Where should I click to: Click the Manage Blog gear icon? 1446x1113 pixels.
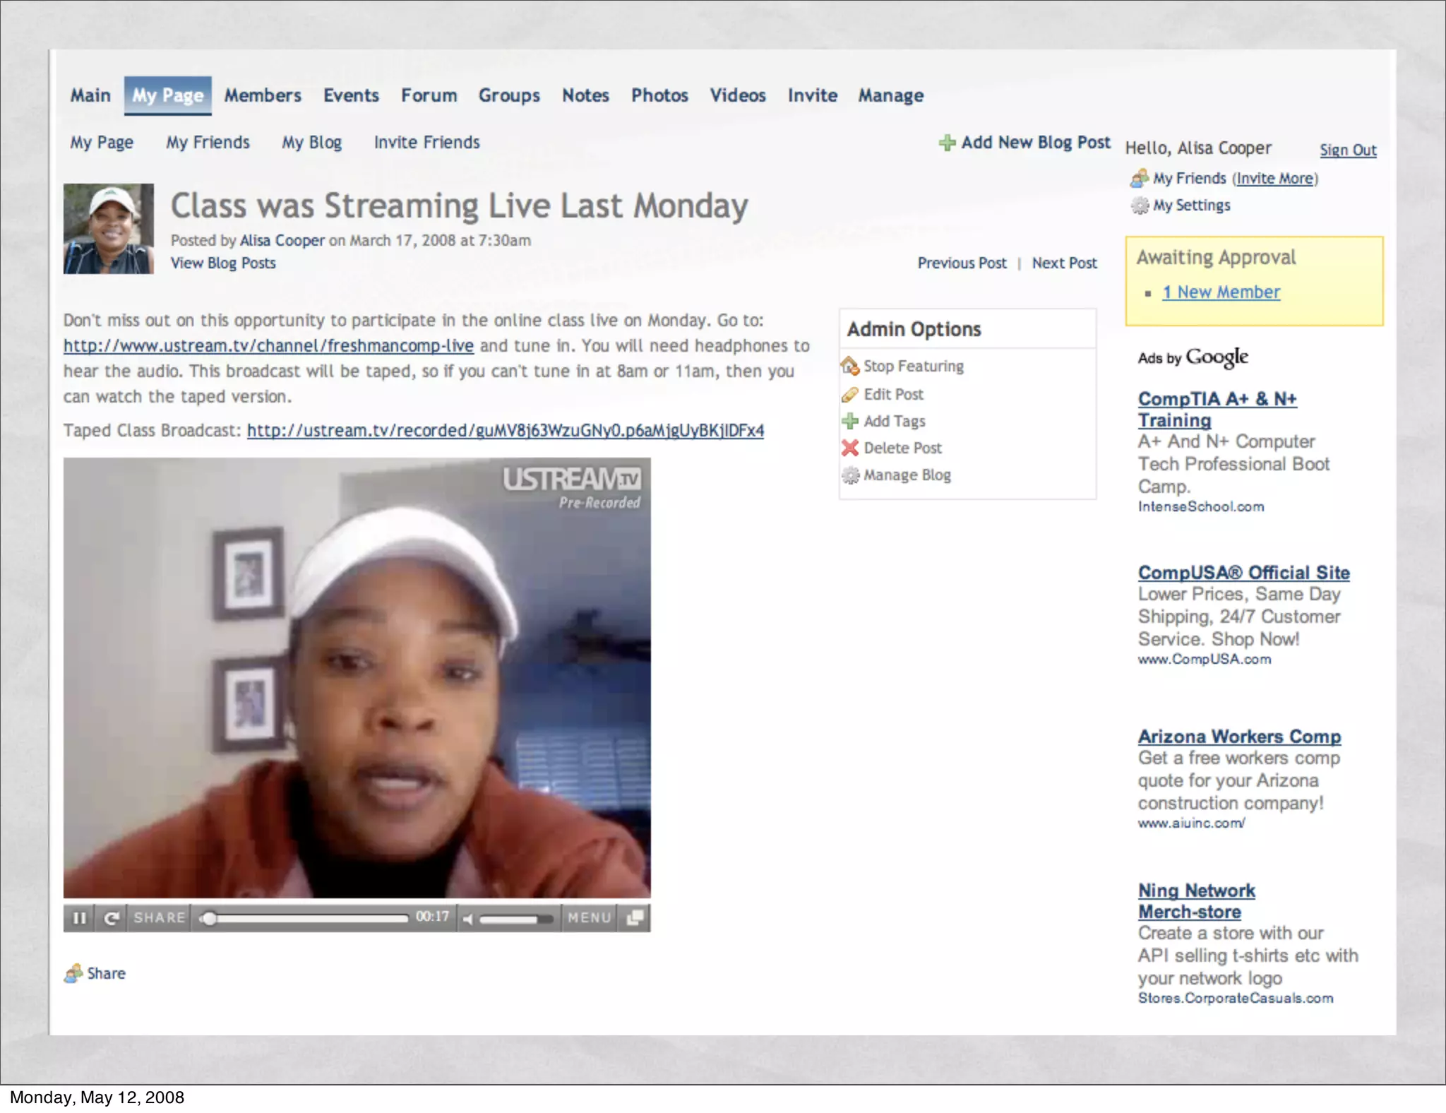[x=850, y=475]
